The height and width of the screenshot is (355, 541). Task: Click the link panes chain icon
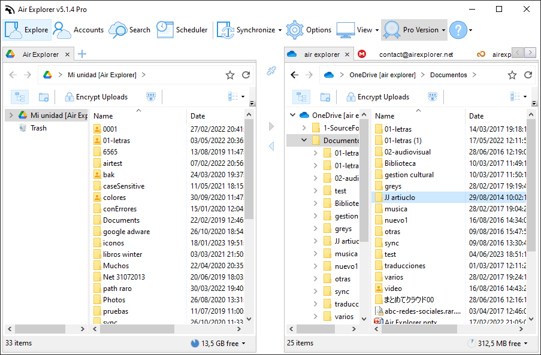[271, 71]
